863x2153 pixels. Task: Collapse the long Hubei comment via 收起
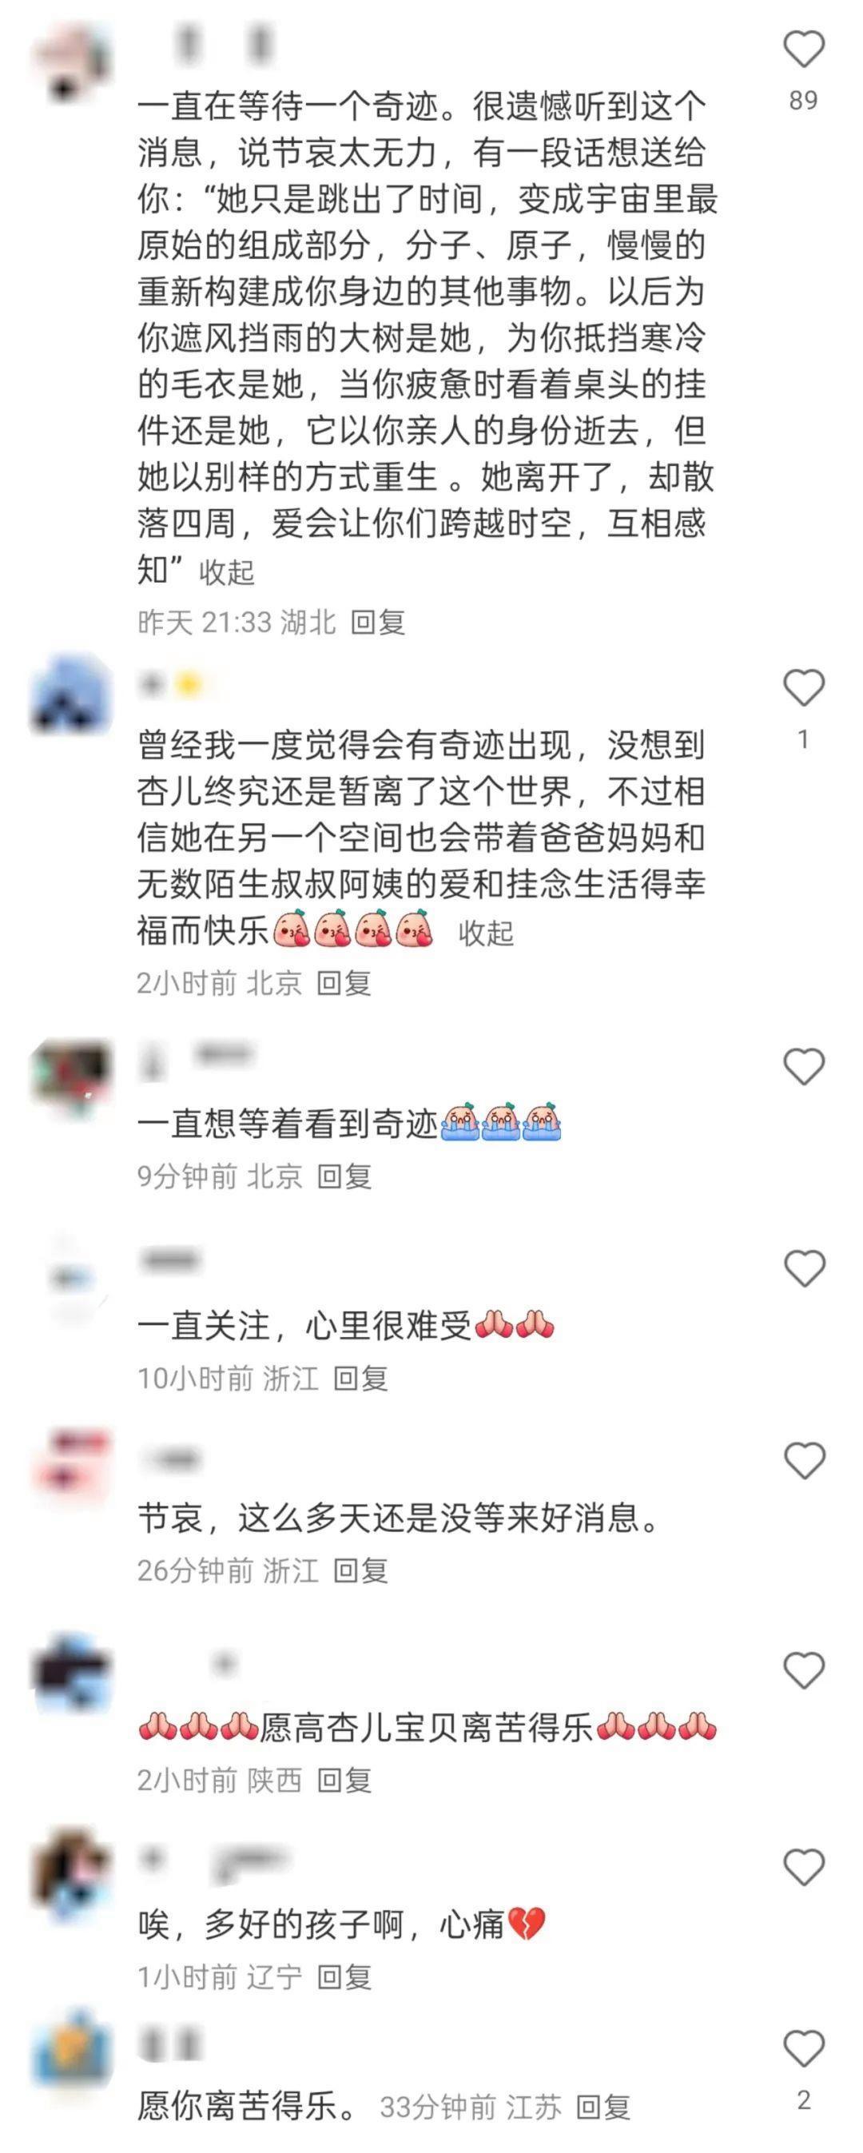click(x=226, y=572)
